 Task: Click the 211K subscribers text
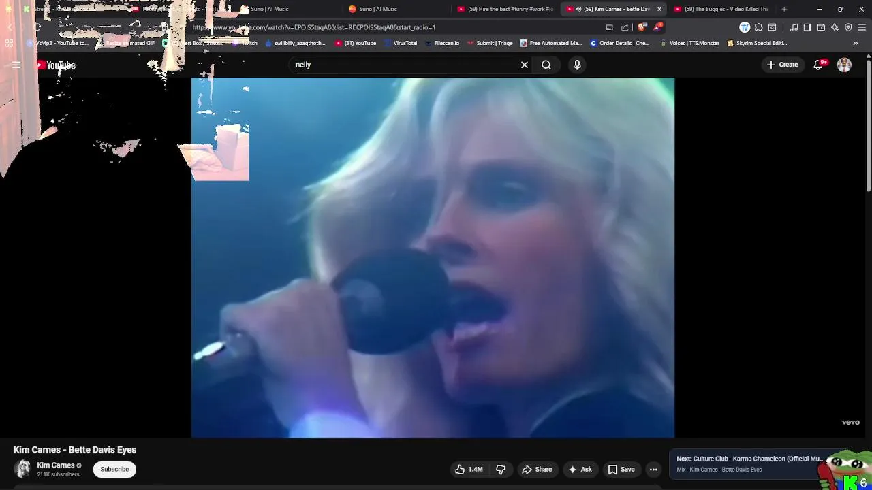coord(58,474)
